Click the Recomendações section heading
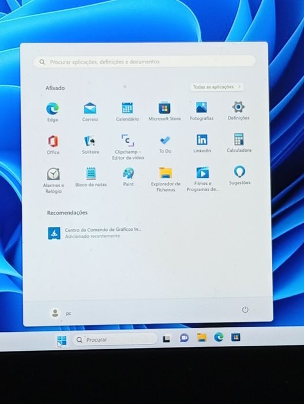This screenshot has height=404, width=304. tap(67, 212)
